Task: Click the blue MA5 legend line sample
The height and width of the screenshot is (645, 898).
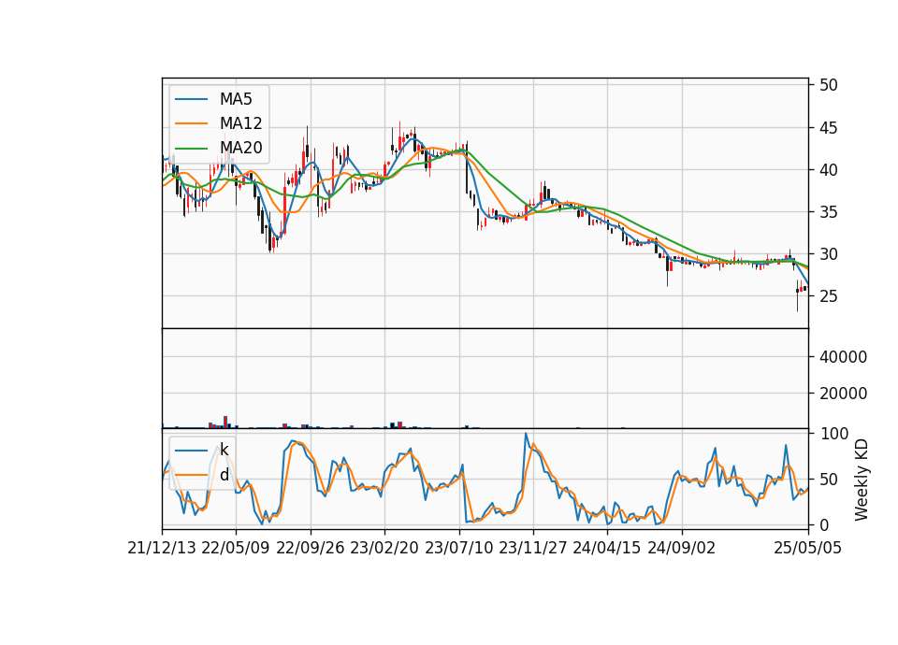Action: click(x=191, y=100)
